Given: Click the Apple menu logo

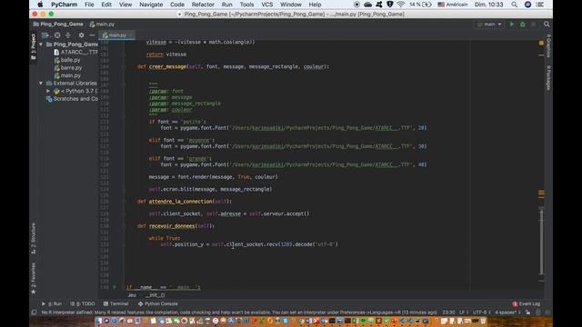Looking at the screenshot, I should tap(40, 5).
